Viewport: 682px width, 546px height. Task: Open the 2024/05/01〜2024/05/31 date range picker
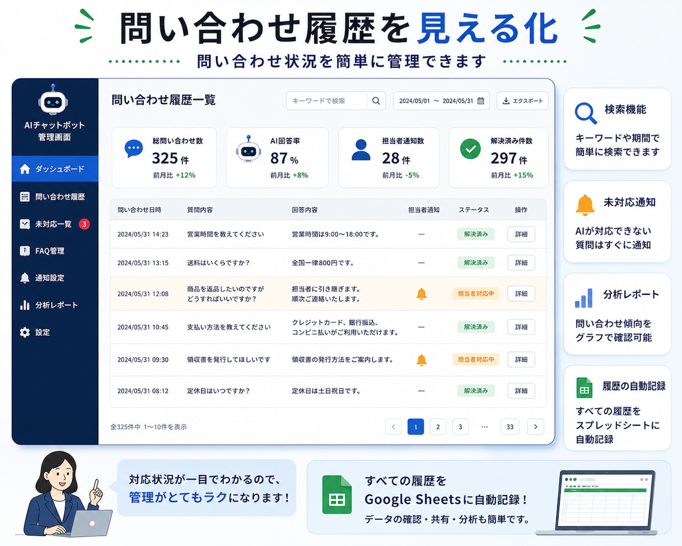[442, 101]
